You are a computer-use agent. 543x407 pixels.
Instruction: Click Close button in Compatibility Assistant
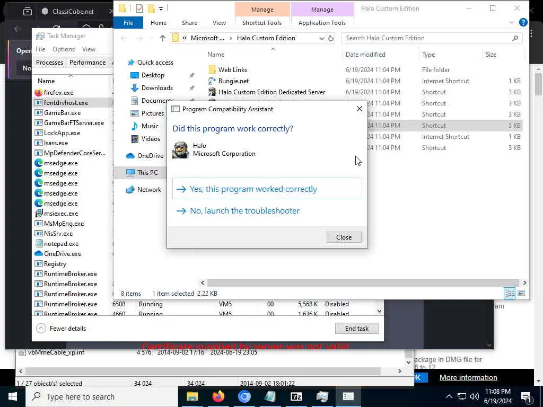point(344,237)
